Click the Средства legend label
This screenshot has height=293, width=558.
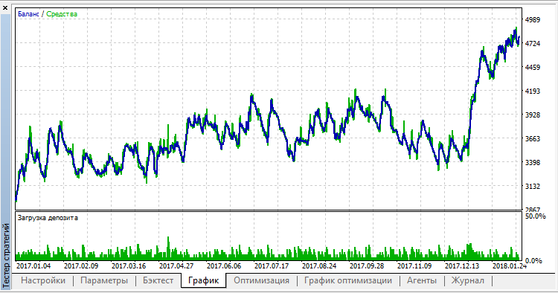tap(62, 14)
